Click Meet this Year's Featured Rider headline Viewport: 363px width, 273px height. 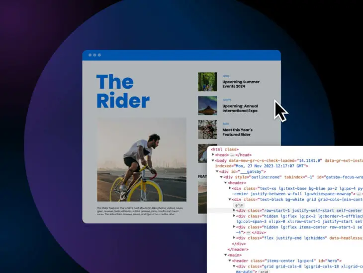(237, 133)
